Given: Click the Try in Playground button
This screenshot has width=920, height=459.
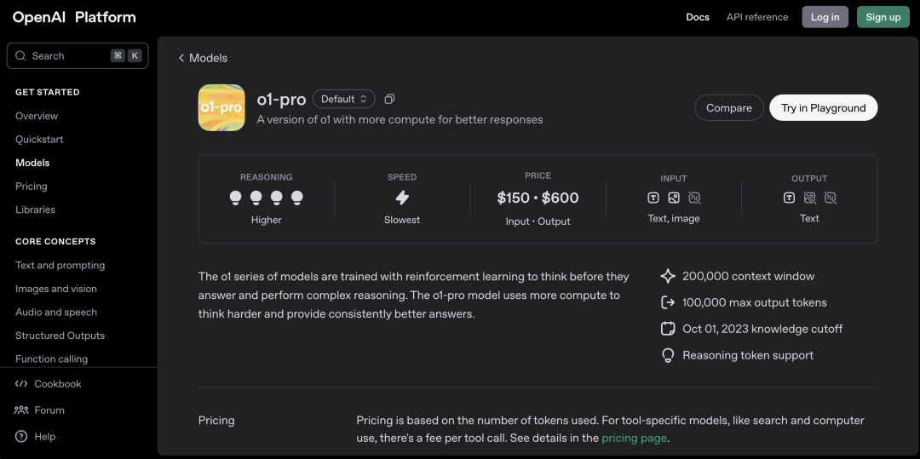Looking at the screenshot, I should click(x=823, y=108).
